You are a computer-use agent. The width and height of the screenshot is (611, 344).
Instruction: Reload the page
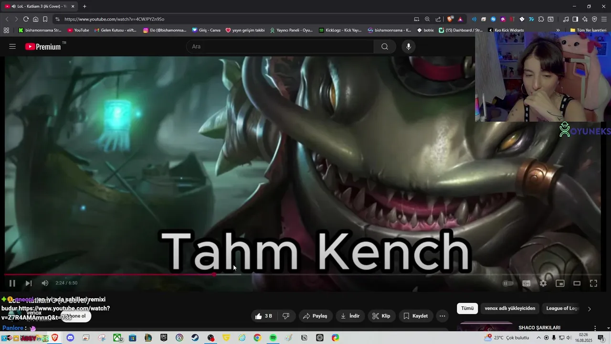tap(26, 19)
